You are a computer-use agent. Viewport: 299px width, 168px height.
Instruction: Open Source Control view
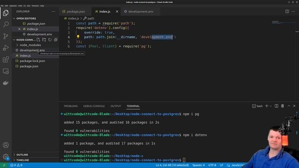click(6, 36)
